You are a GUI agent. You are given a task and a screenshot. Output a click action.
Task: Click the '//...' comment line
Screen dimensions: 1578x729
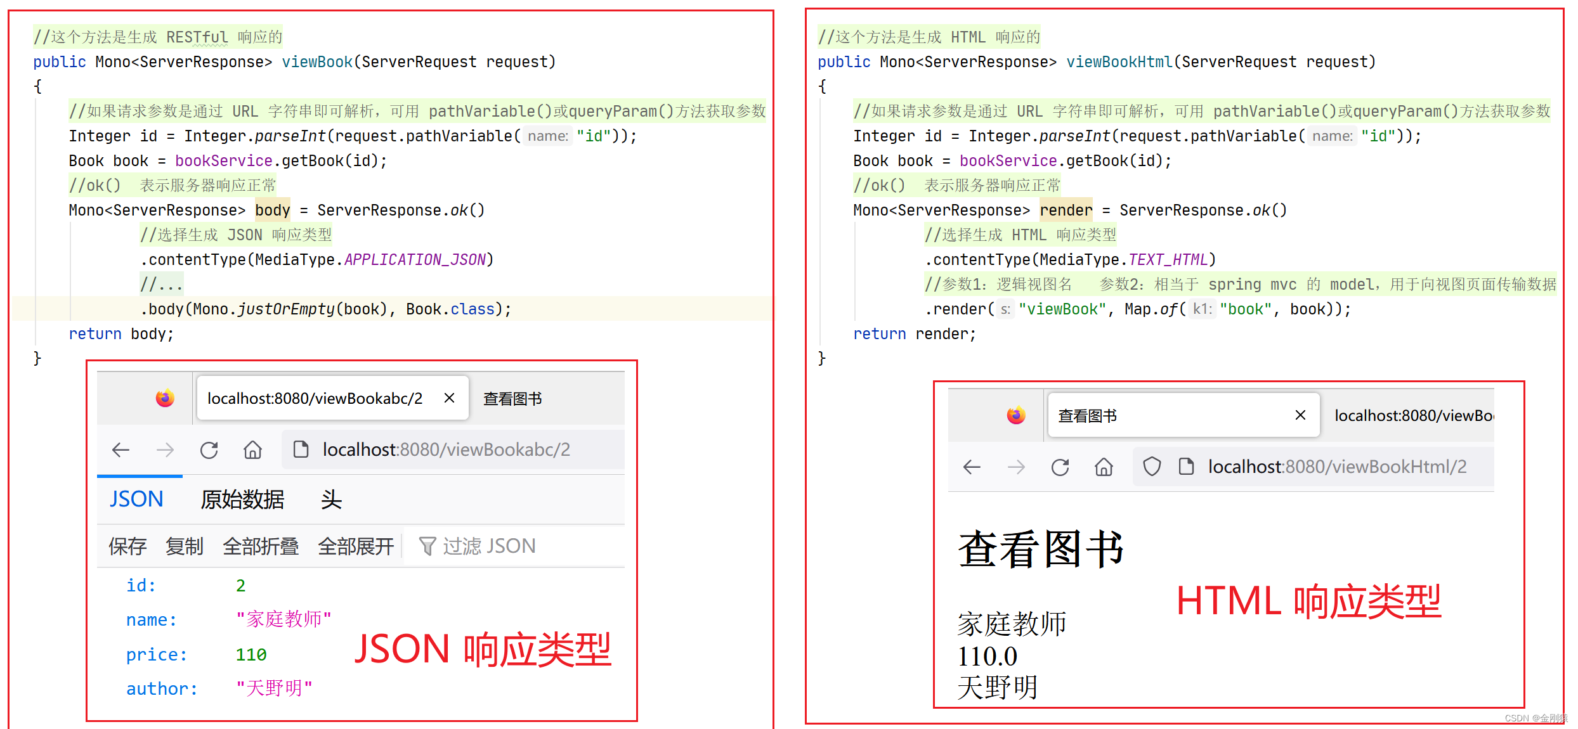coord(162,285)
